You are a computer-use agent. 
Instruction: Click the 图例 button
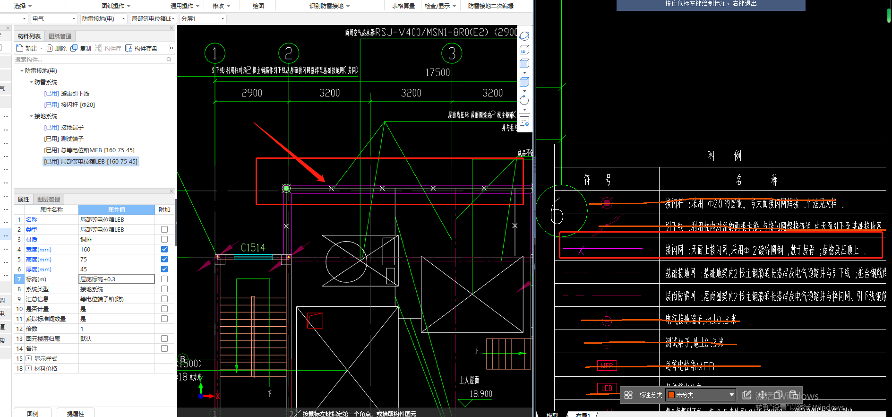(x=33, y=413)
